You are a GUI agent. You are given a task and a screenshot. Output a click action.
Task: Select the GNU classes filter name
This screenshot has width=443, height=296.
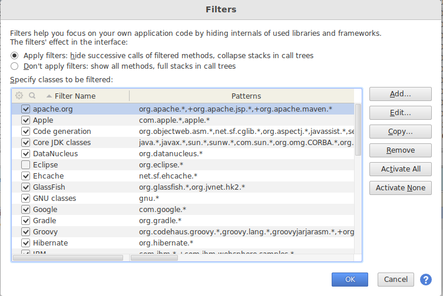click(55, 199)
